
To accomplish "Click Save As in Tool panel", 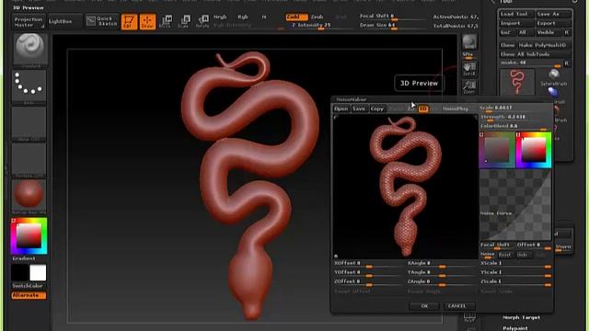I will pos(553,15).
